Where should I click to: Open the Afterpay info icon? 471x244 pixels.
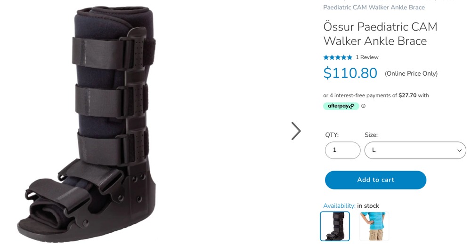tap(363, 106)
